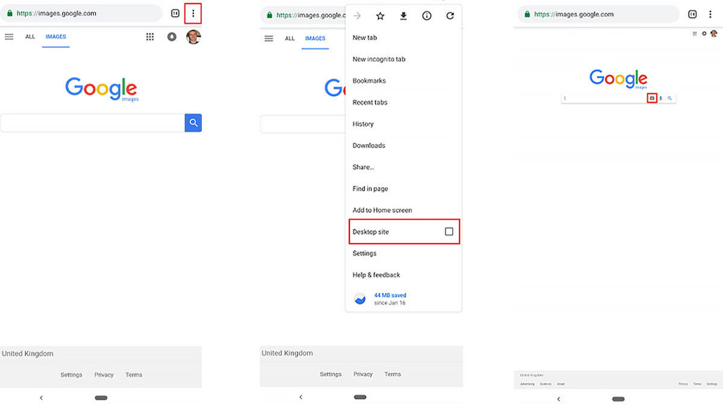Open footer Settings link in second screenshot
The height and width of the screenshot is (406, 723).
click(331, 374)
